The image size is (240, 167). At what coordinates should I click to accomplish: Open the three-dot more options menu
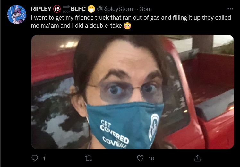coord(230,9)
